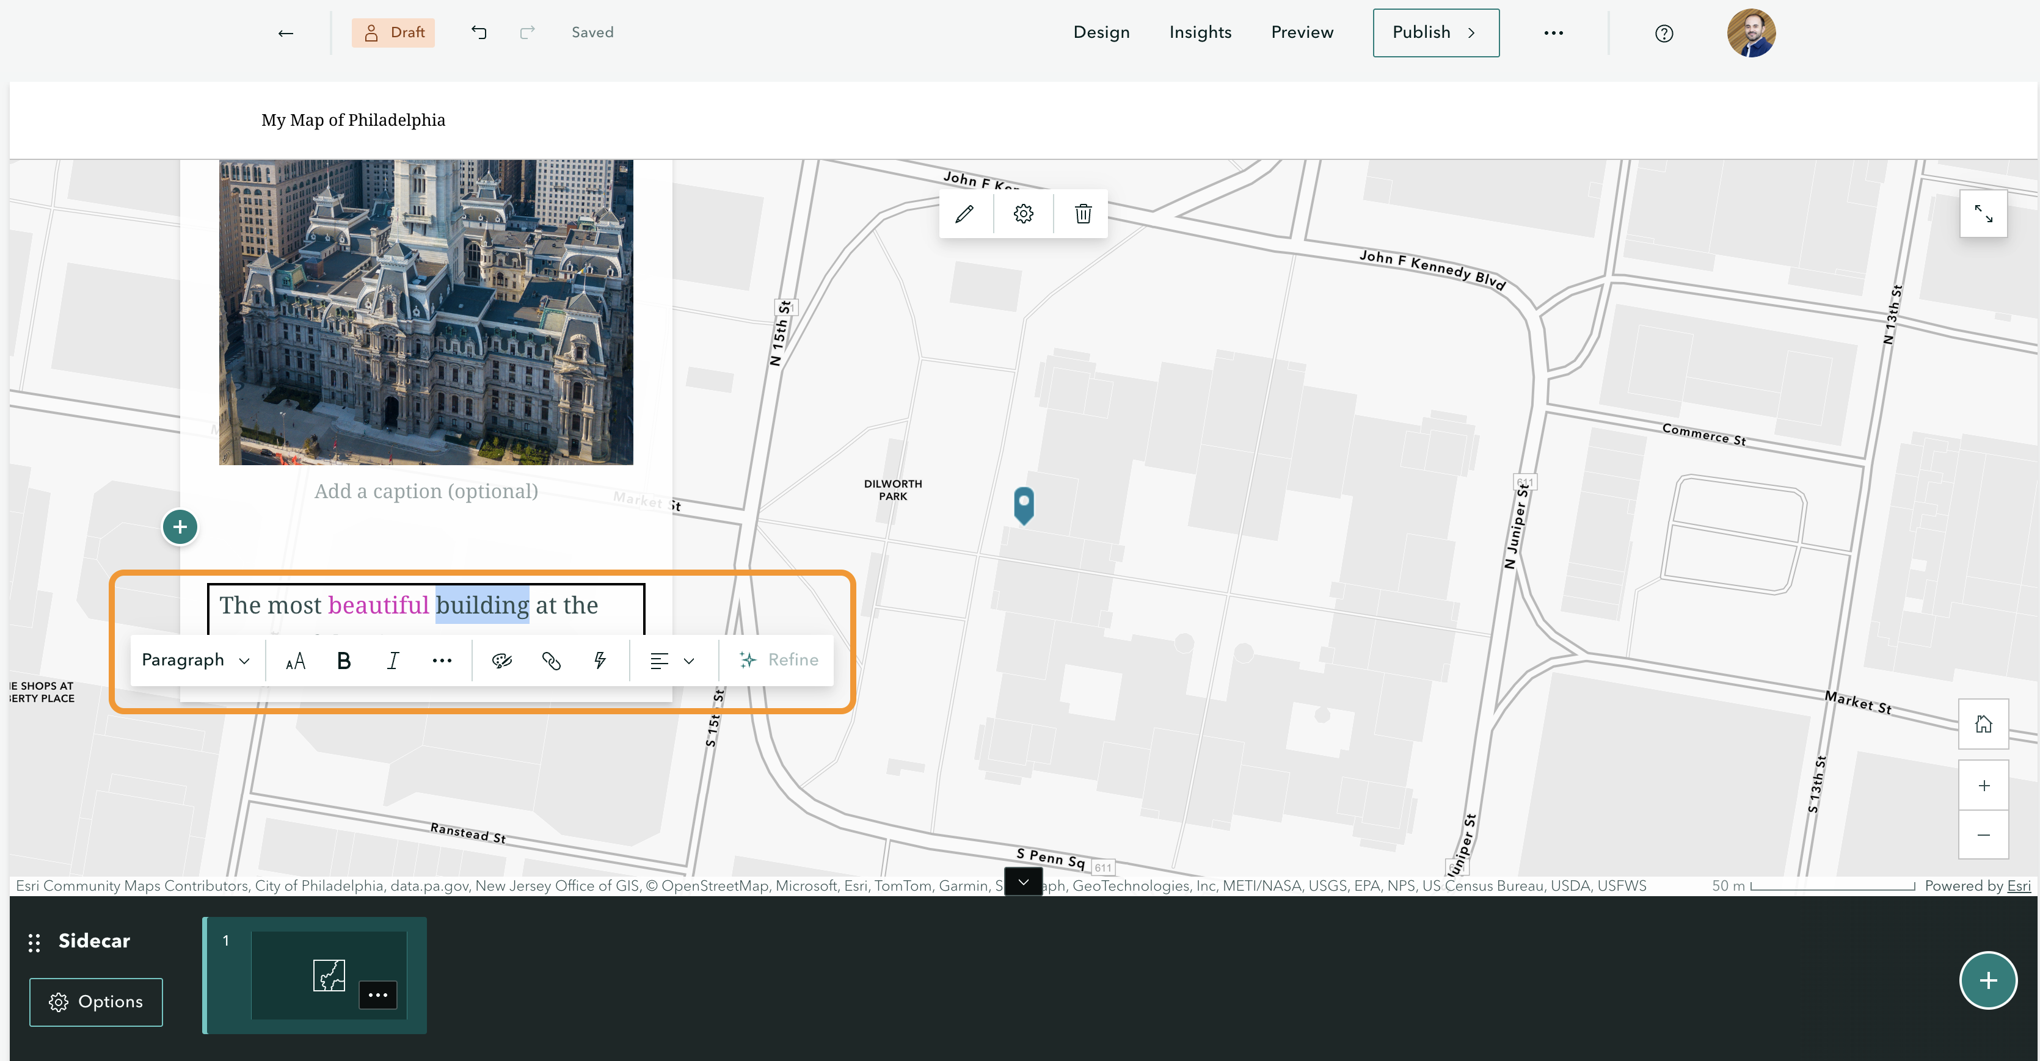The height and width of the screenshot is (1061, 2040).
Task: Click the Sidecar drag handle dots
Action: click(34, 942)
